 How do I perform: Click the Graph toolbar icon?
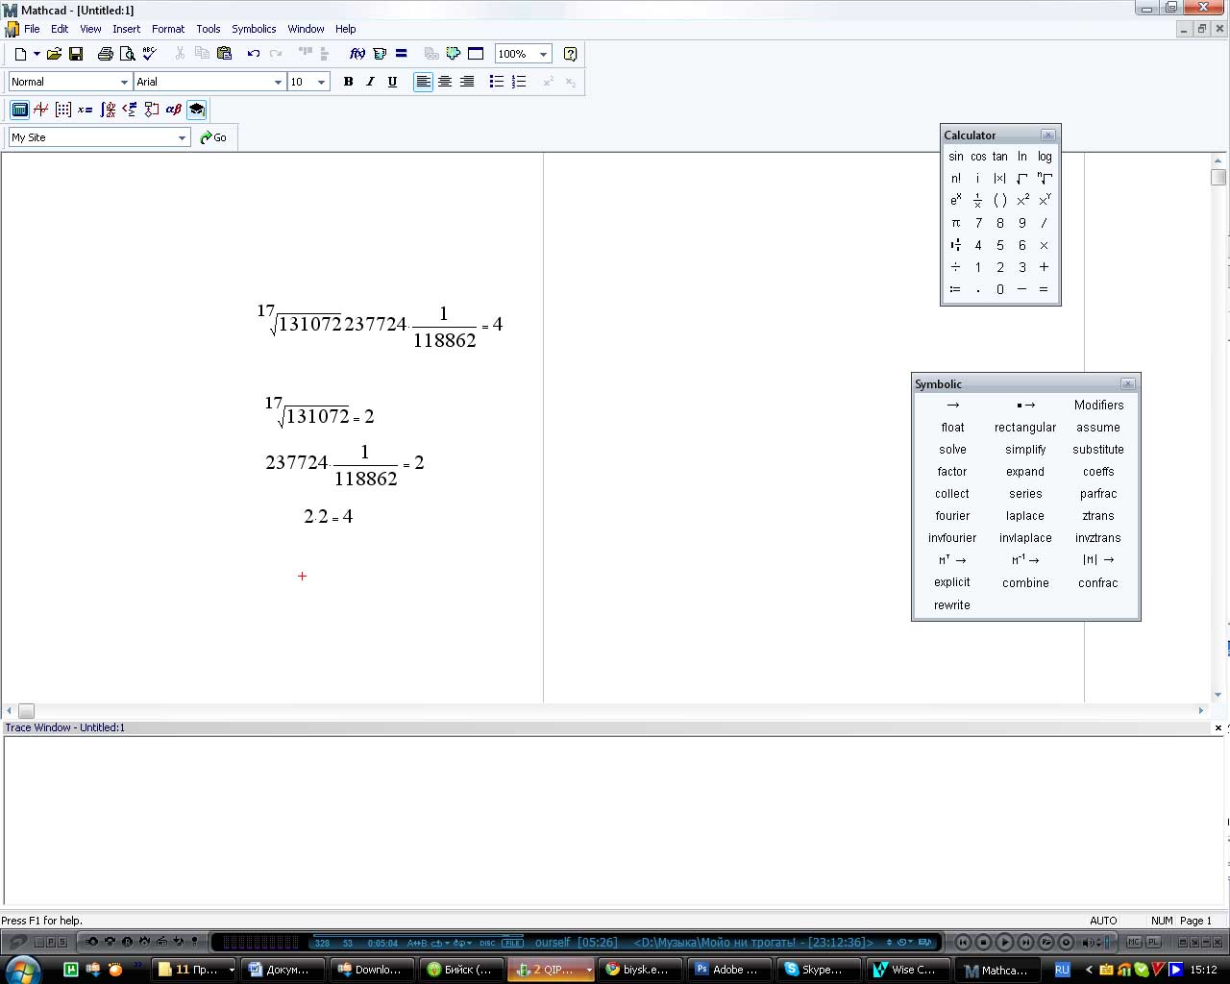click(41, 110)
